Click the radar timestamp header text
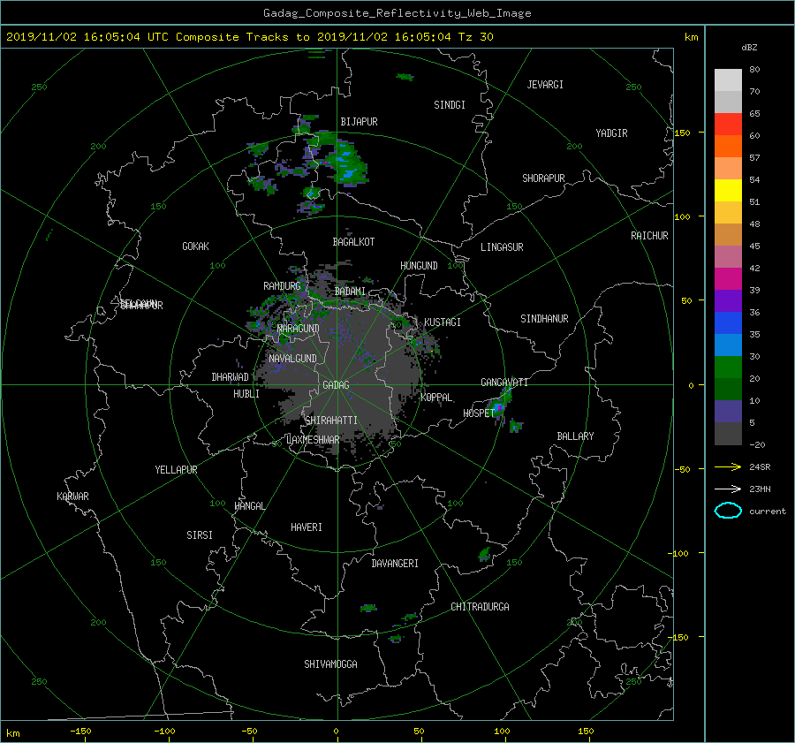This screenshot has width=795, height=743. [x=249, y=37]
